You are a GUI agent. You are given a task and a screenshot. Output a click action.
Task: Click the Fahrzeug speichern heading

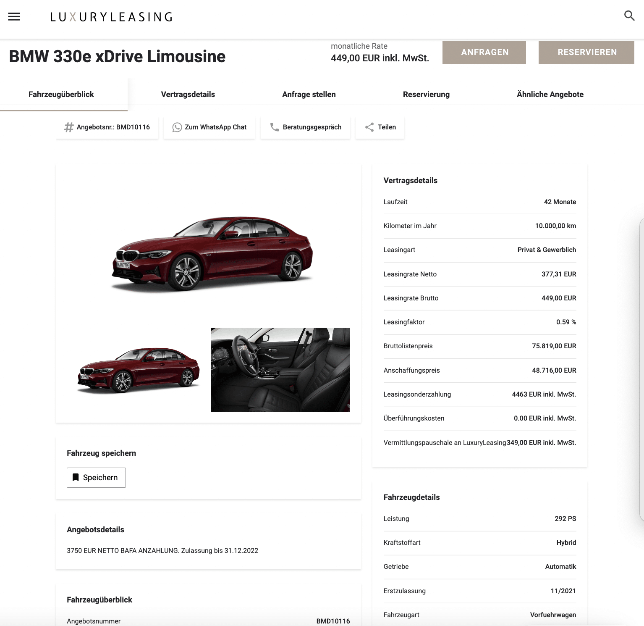point(102,453)
